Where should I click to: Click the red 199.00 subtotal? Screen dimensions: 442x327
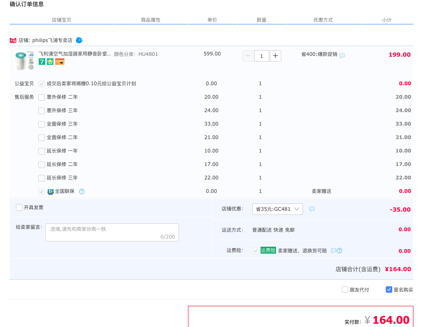pyautogui.click(x=400, y=55)
